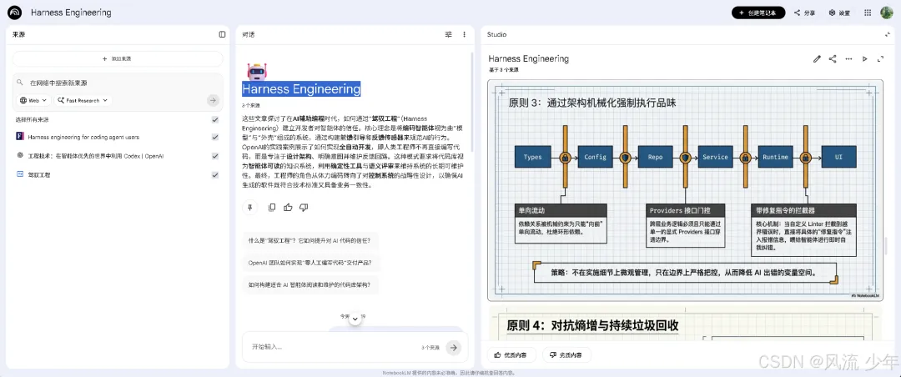Uncheck Harness engineering for coding agent users
Viewport: 901px width, 377px height.
215,138
